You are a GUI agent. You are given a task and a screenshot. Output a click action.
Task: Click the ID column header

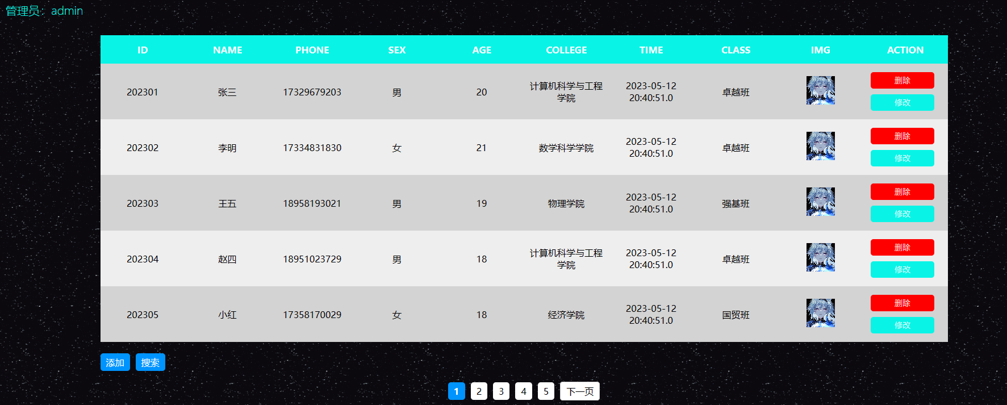tap(143, 50)
